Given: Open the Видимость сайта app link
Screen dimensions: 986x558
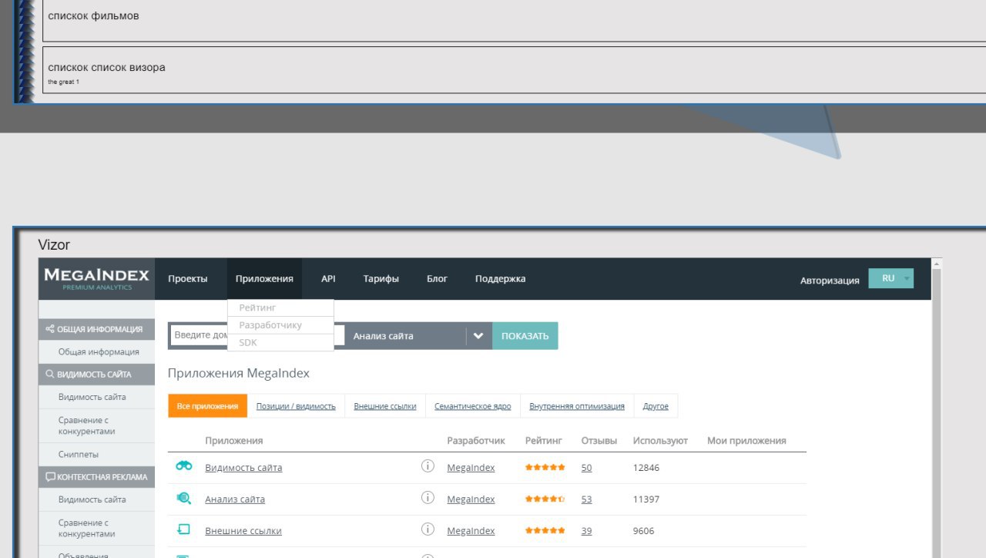Looking at the screenshot, I should (243, 468).
